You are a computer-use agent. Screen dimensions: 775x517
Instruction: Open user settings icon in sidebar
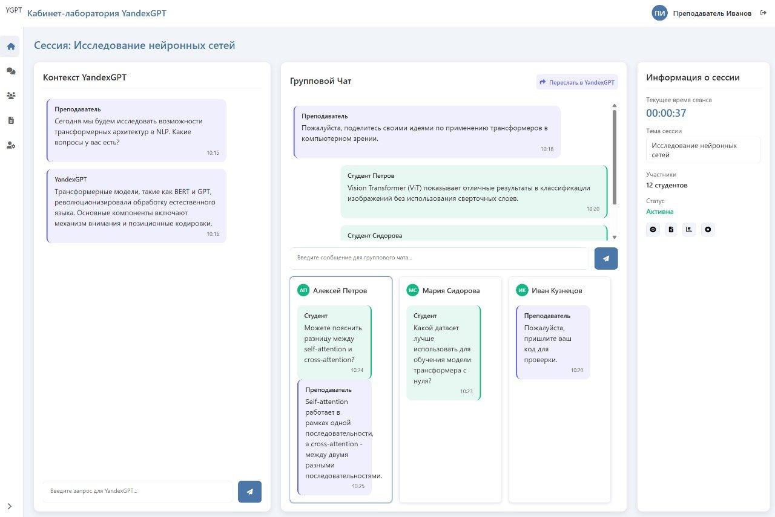[x=11, y=145]
